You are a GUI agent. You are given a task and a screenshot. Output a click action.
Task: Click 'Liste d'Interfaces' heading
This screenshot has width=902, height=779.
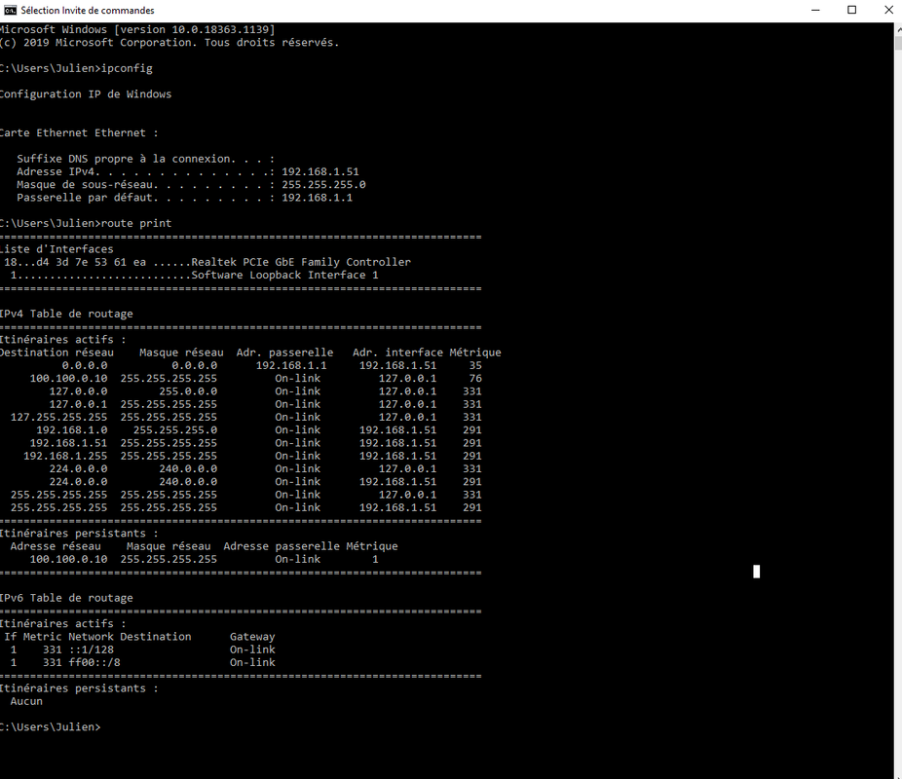[x=56, y=249]
